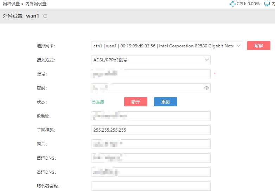Click 网络设置 breadcrumb link

coord(11,4)
